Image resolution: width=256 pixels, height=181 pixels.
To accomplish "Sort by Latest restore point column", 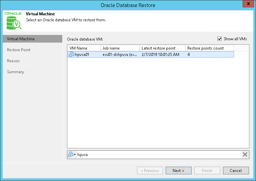I will [x=163, y=48].
